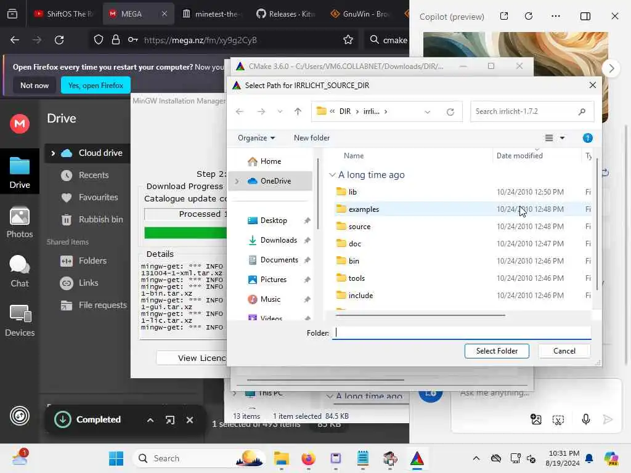Close the MEGA browser tab
Viewport: 631px width, 473px height.
coord(164,14)
